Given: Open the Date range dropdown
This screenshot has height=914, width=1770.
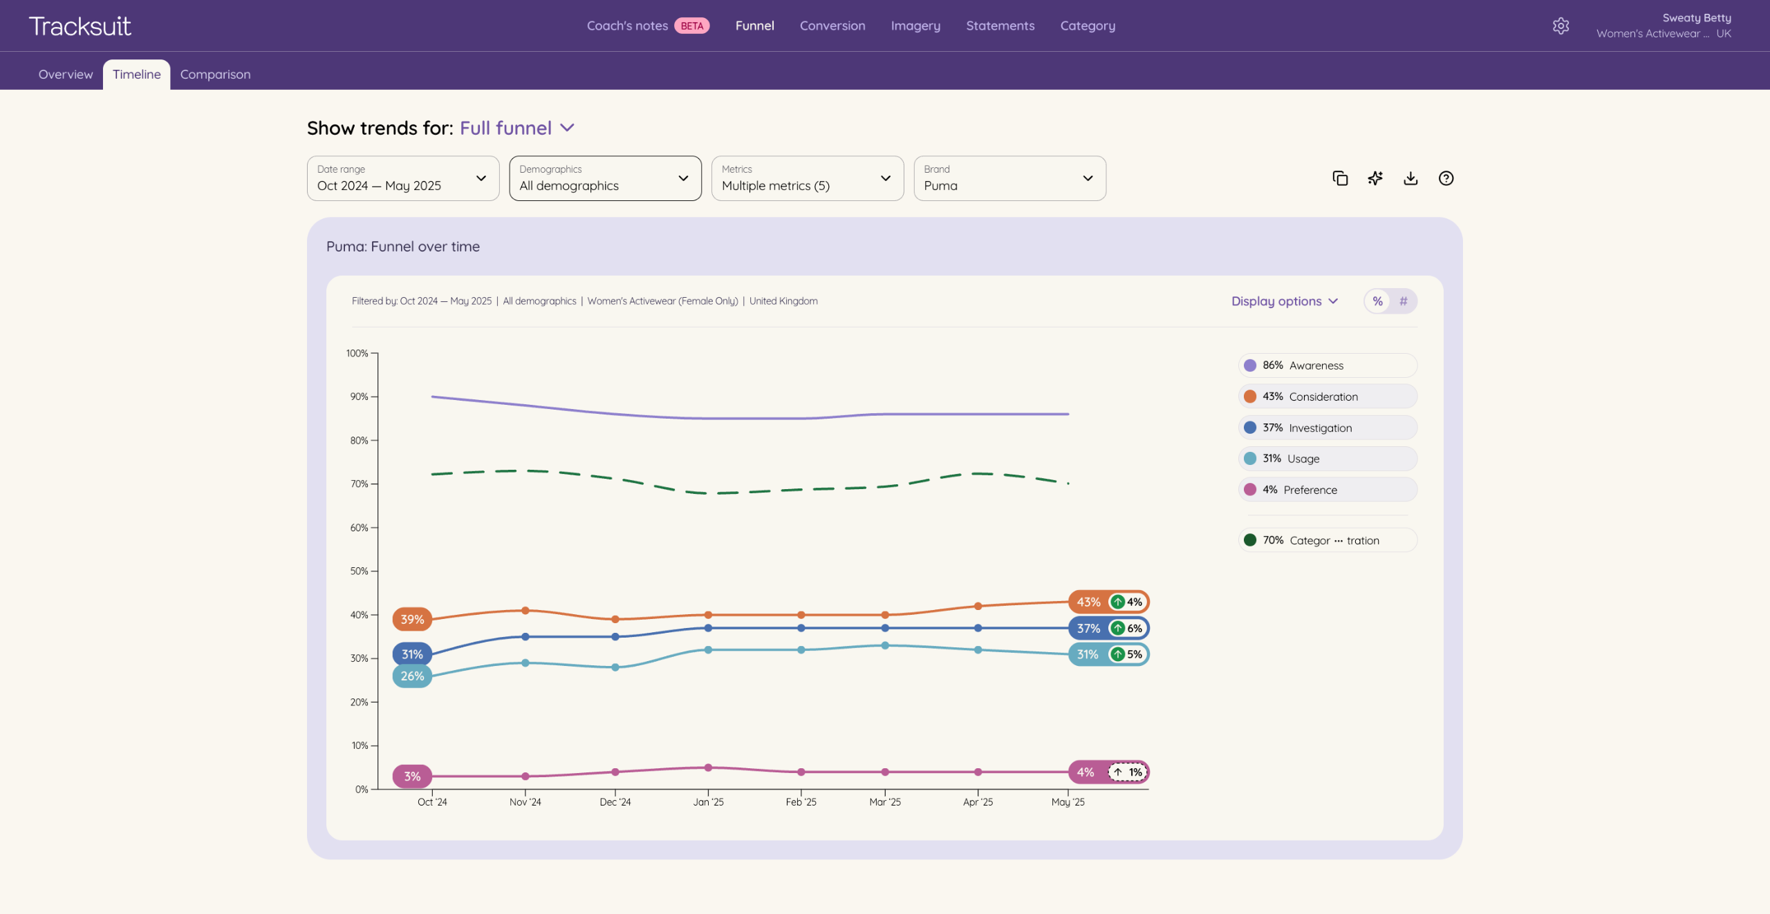Looking at the screenshot, I should coord(402,178).
